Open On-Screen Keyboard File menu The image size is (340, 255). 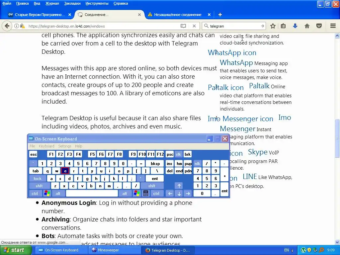[32, 146]
